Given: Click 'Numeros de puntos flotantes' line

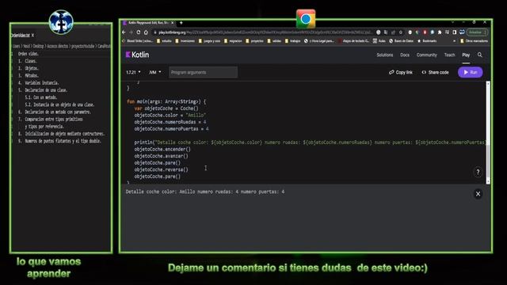Looking at the screenshot, I should pyautogui.click(x=59, y=141).
